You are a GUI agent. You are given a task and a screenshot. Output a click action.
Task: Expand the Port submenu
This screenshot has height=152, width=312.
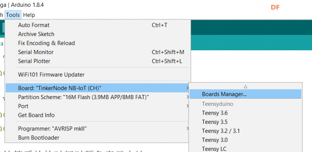click(98, 106)
